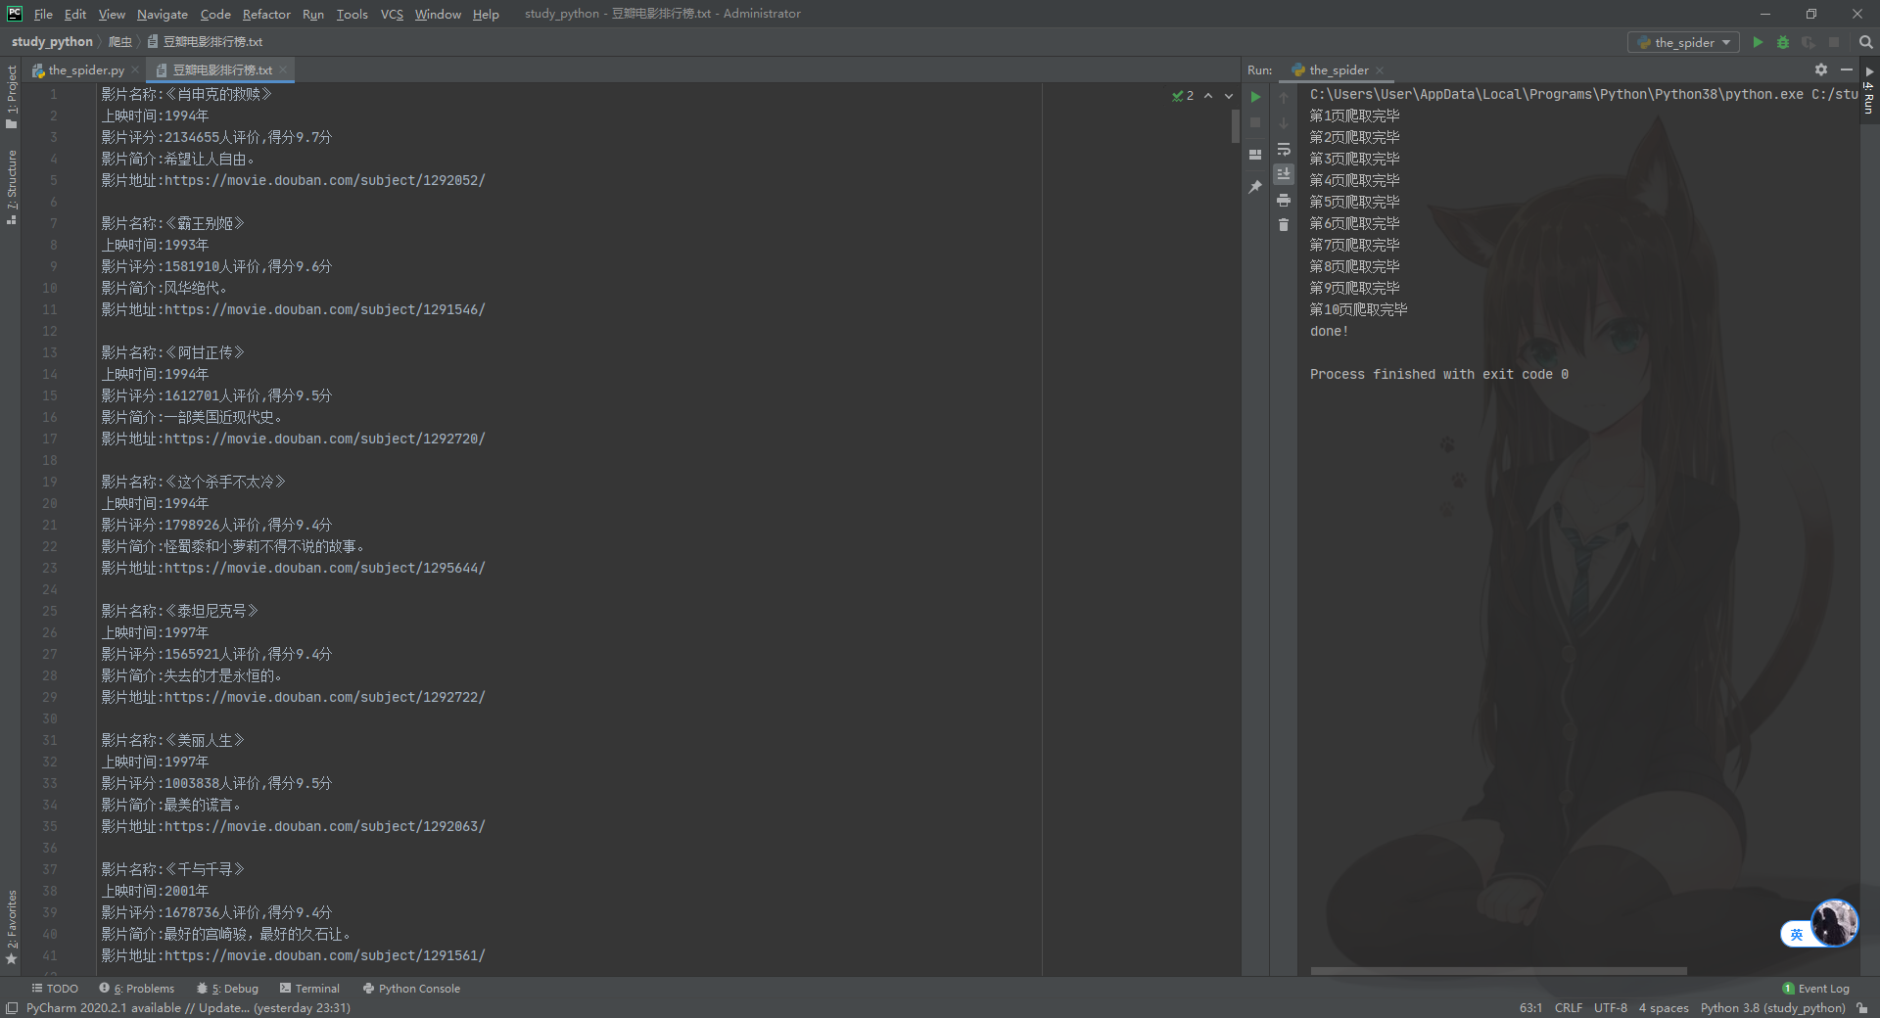Open the Tools menu
The image size is (1880, 1018).
click(352, 14)
